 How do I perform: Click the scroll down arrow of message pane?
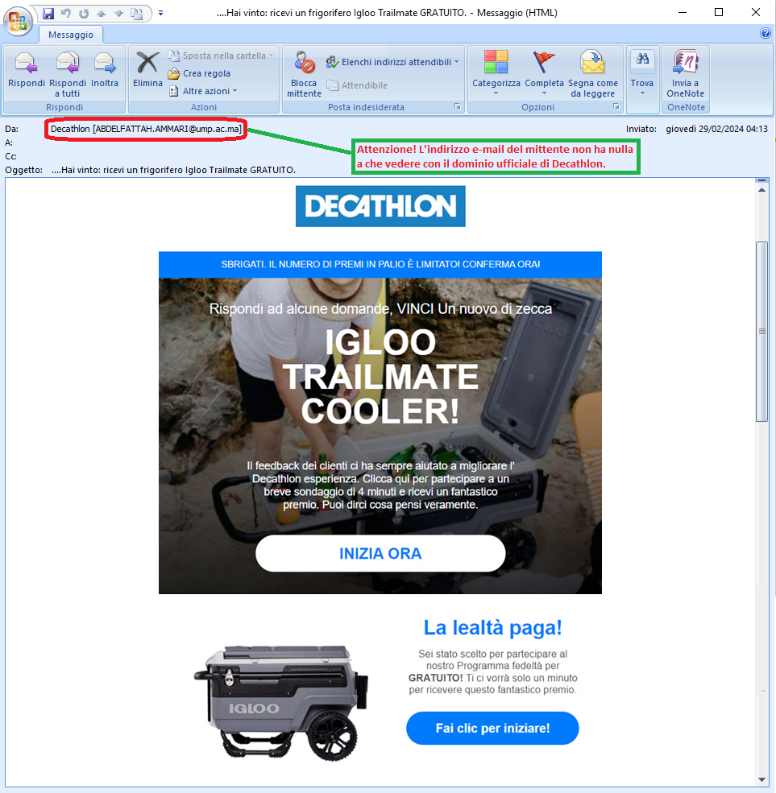tap(761, 779)
